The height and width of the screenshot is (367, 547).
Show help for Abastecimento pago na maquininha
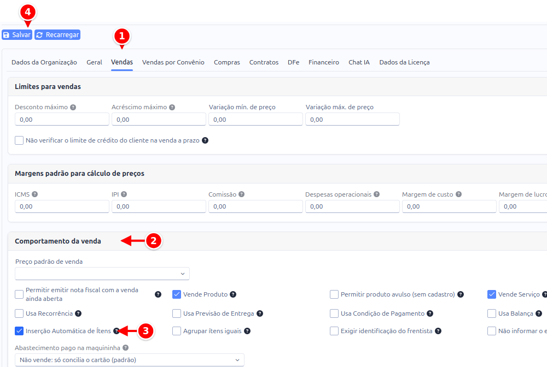click(126, 347)
